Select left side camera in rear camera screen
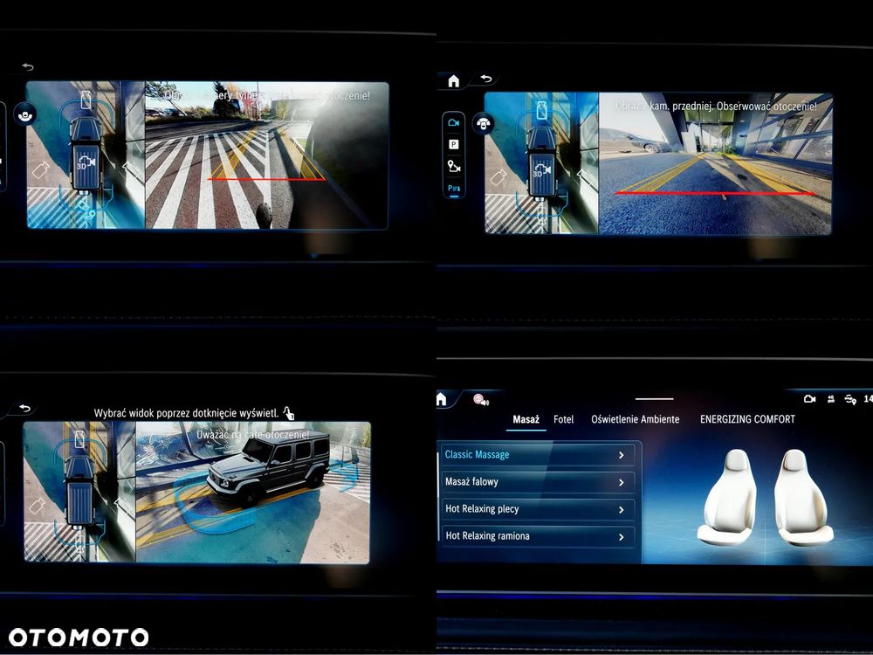Viewport: 873px width, 655px height. pyautogui.click(x=41, y=169)
